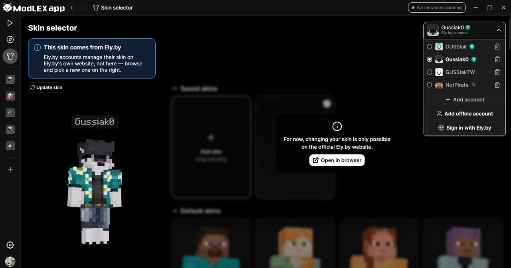
Task: Click the GUSSIak account name
Action: [x=456, y=47]
